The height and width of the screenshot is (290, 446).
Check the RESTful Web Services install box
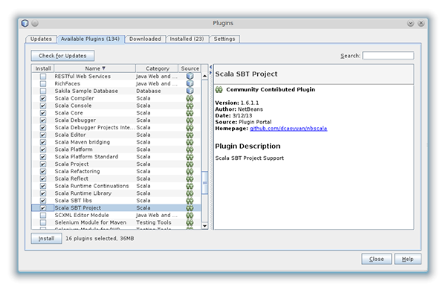(x=43, y=77)
